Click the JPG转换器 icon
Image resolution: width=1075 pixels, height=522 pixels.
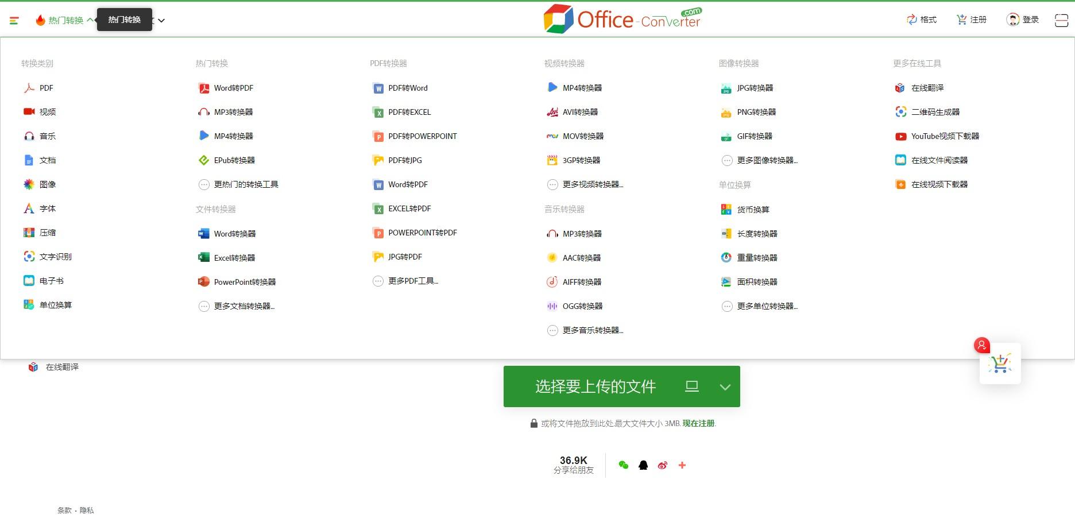coord(726,88)
